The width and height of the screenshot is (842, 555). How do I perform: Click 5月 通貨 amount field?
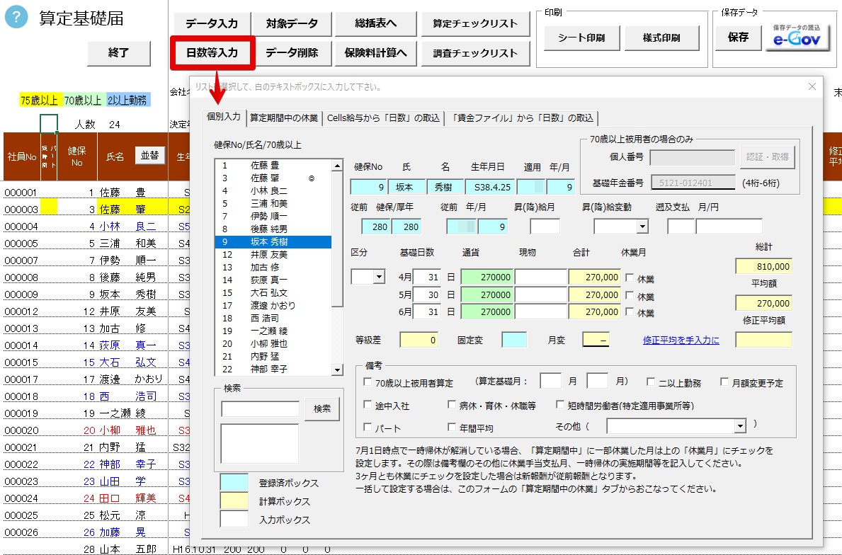pos(487,294)
